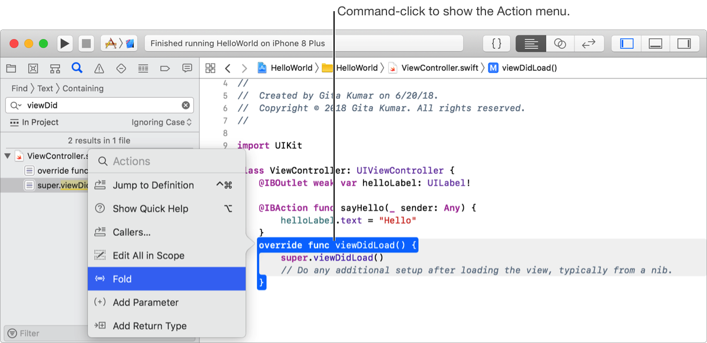Open the related items grid menu

[210, 68]
